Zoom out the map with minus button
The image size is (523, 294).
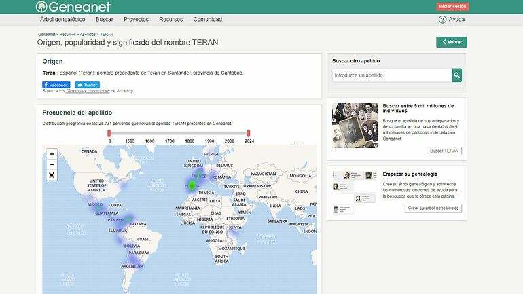52,165
